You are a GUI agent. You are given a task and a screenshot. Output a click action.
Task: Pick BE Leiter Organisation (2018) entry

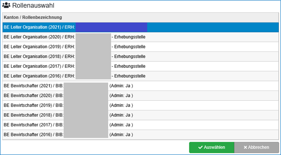click(x=140, y=56)
